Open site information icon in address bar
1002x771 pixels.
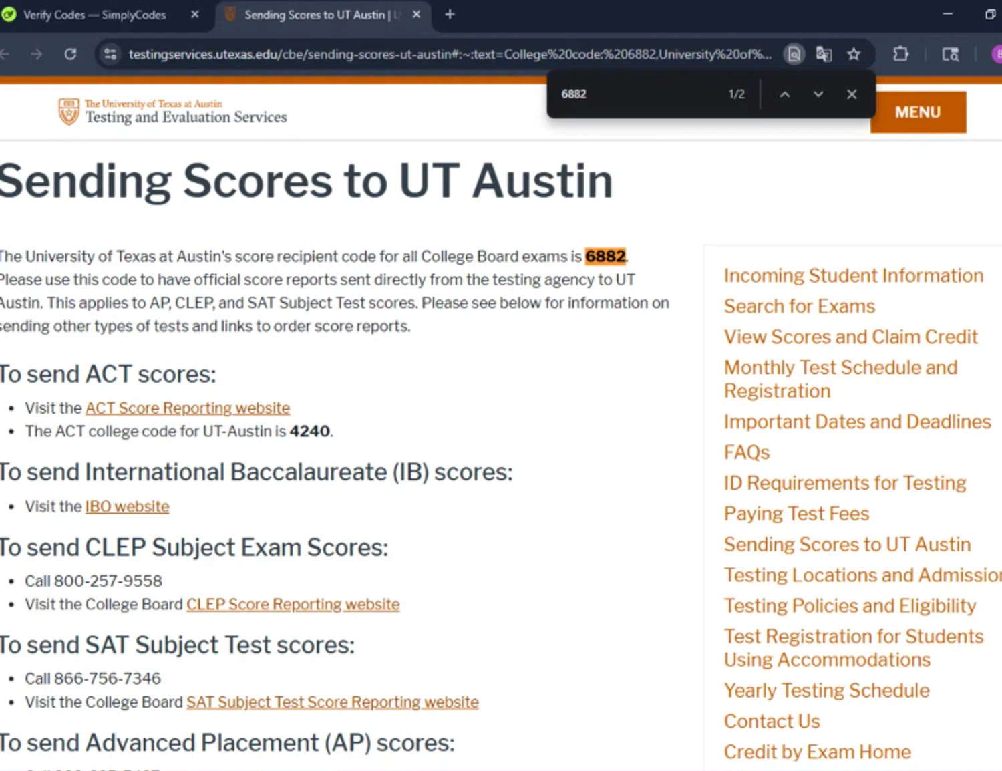(x=110, y=54)
